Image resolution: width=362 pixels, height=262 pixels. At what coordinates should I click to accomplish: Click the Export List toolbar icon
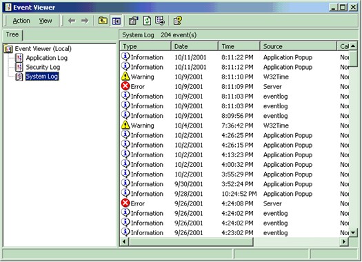tap(160, 21)
